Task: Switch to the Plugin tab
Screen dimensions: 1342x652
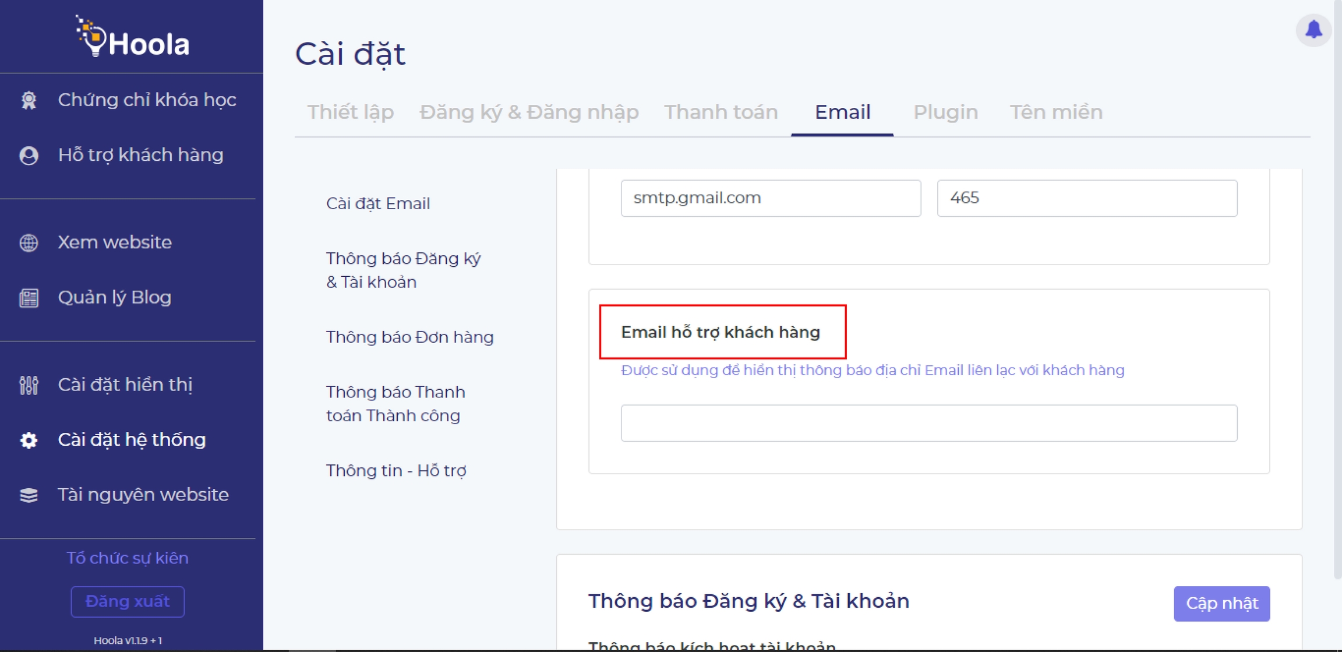Action: click(945, 112)
